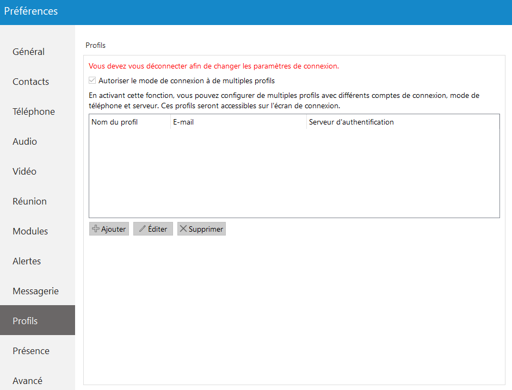Open Réunion preferences
Screen dimensions: 512x390
pyautogui.click(x=37, y=201)
